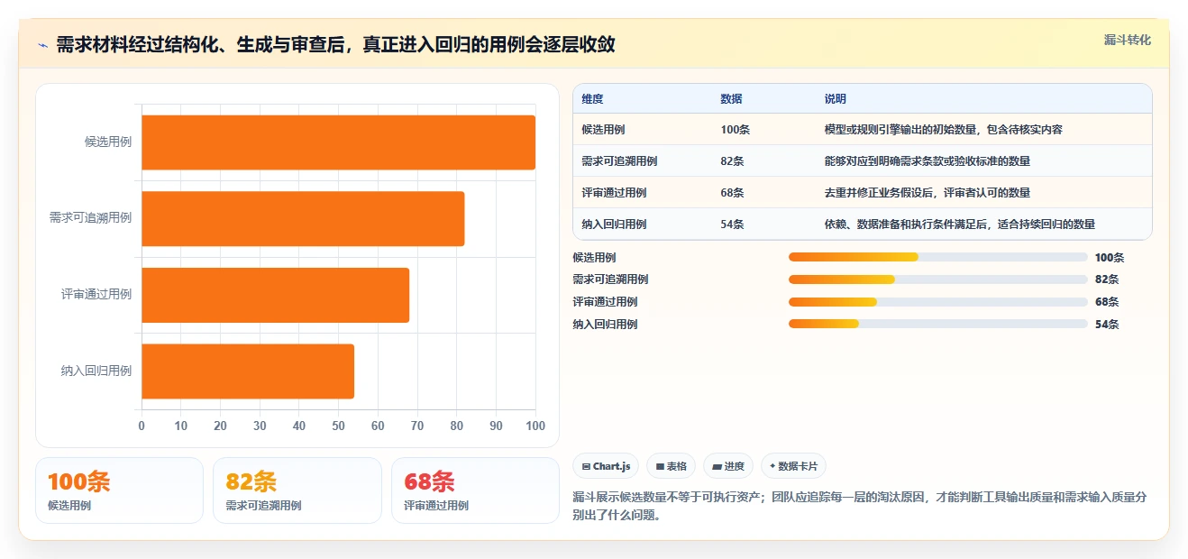Click the Chart.js tag chip
Image resolution: width=1188 pixels, height=559 pixels.
click(606, 466)
